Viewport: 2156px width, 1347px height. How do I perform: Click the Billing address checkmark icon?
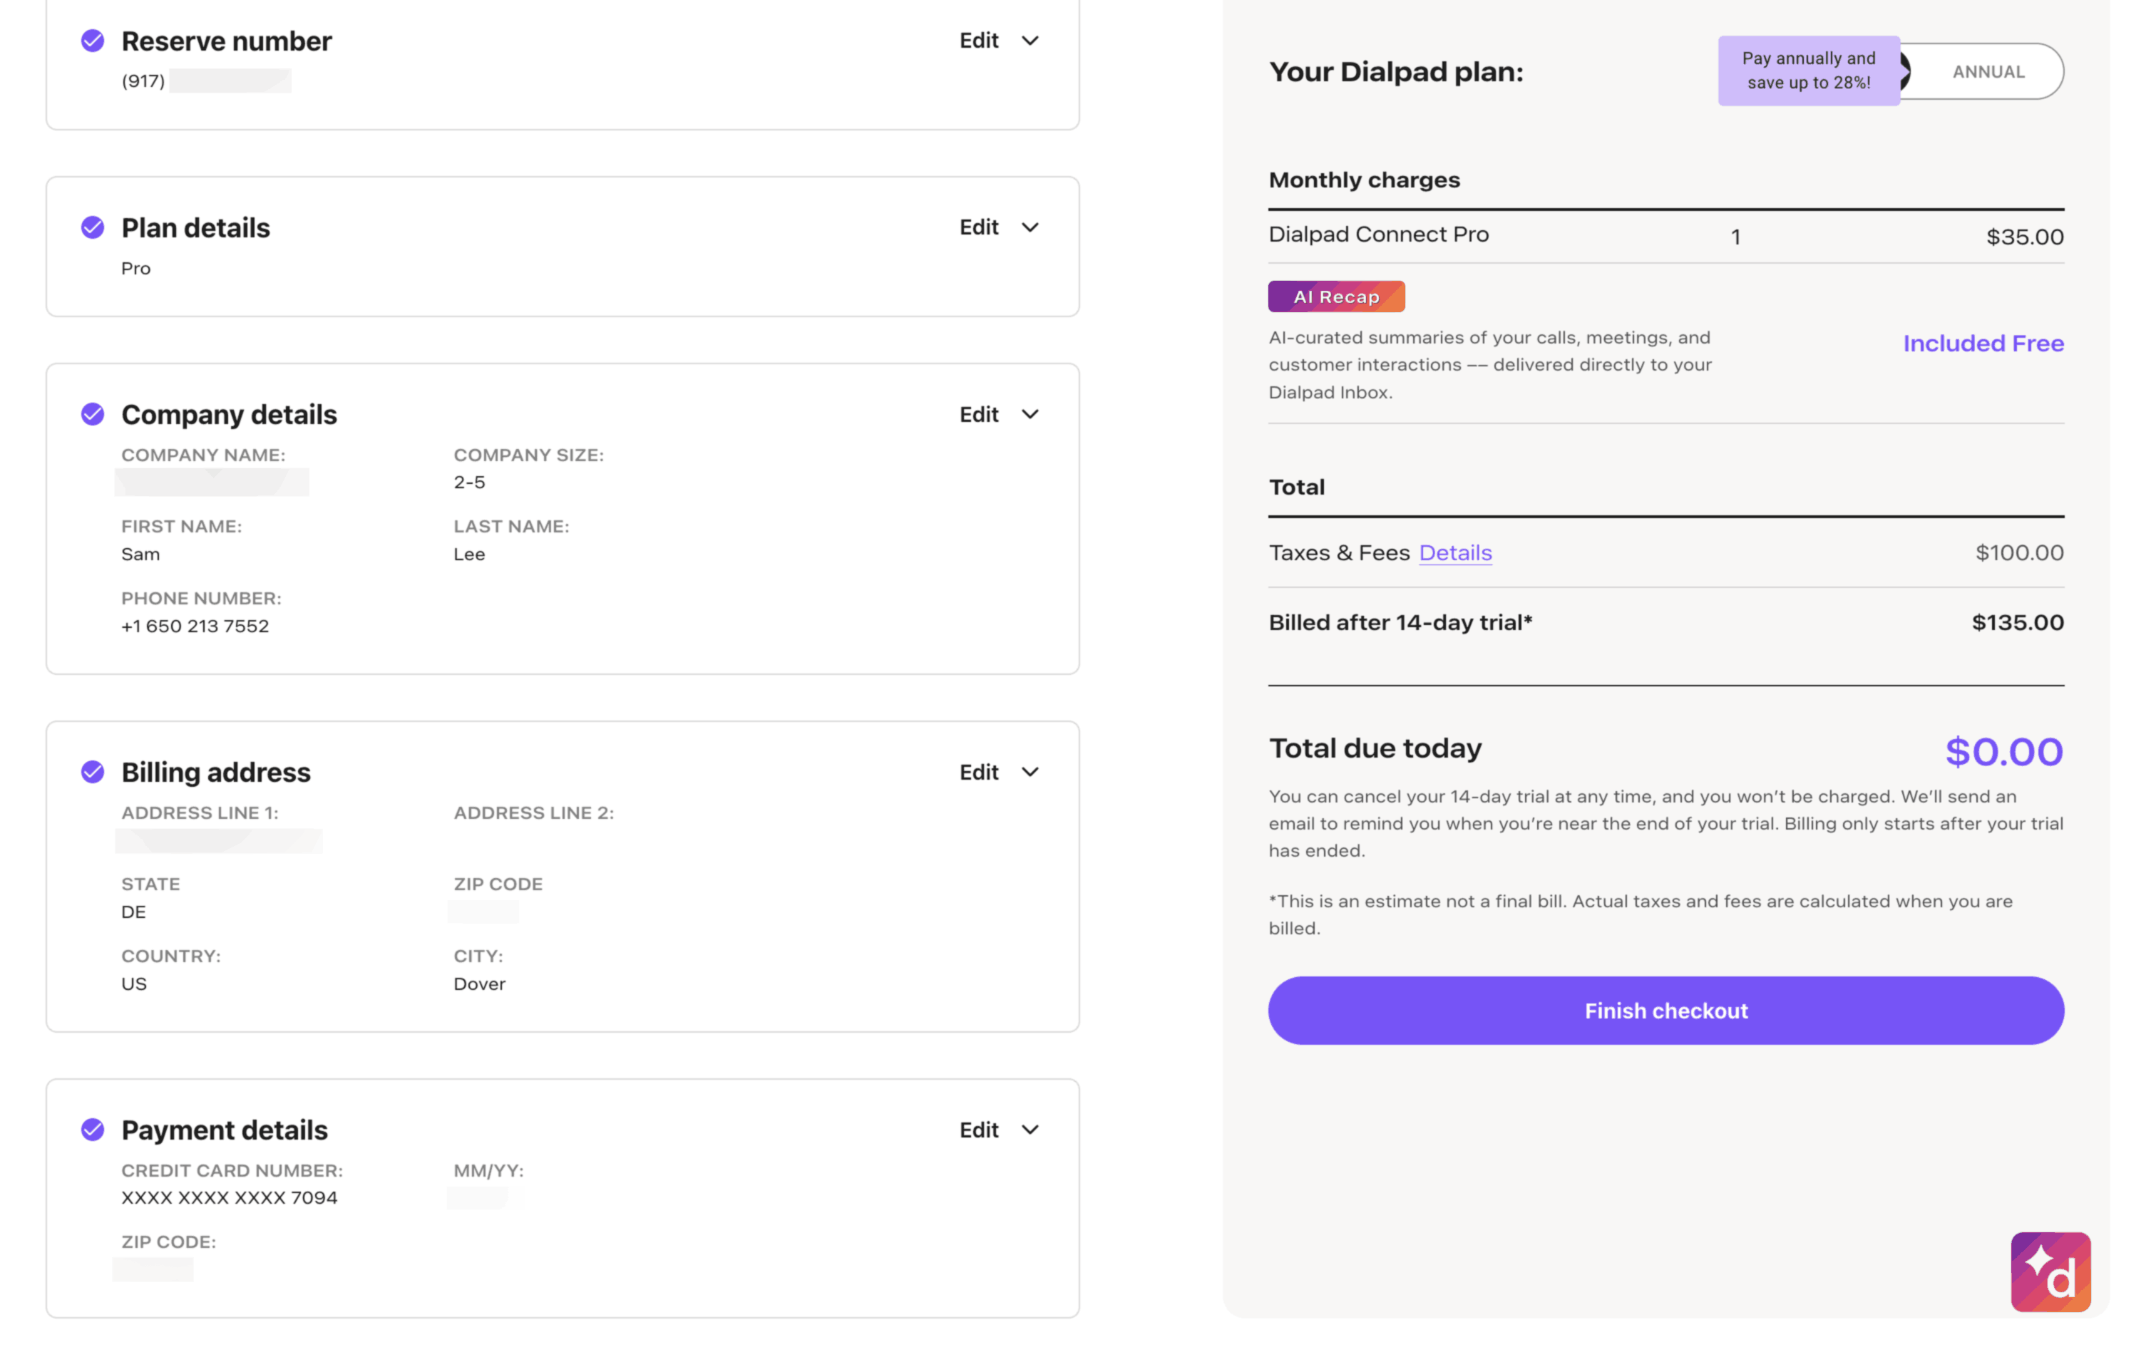(93, 771)
